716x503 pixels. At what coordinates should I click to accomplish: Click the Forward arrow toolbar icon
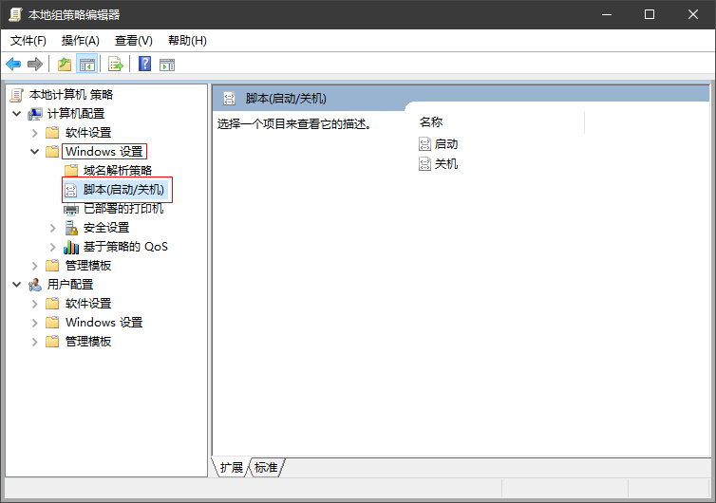(35, 65)
